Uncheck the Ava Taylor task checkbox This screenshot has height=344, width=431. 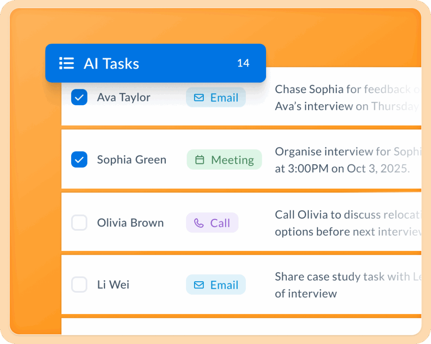pyautogui.click(x=79, y=97)
